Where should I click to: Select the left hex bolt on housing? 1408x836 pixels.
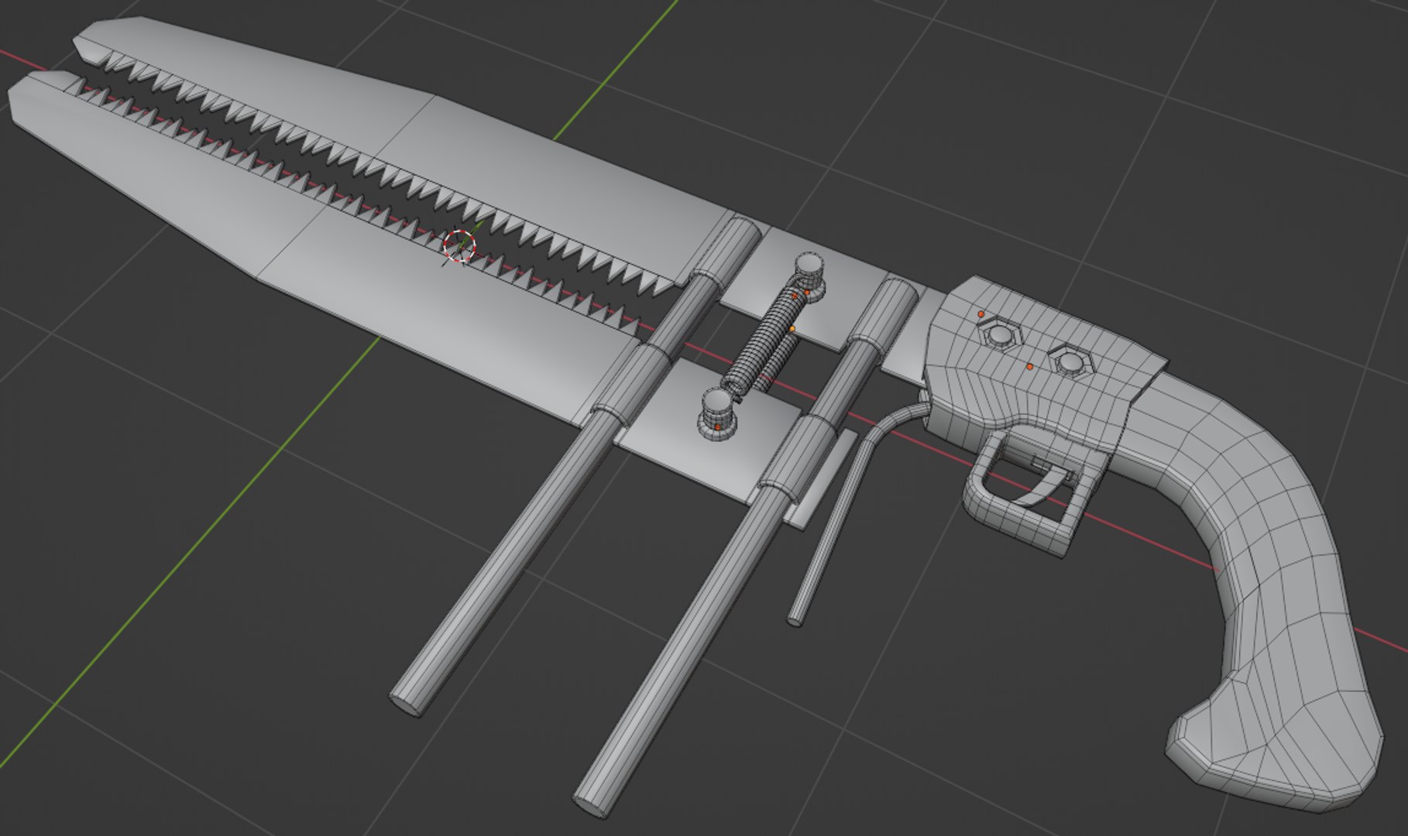(999, 335)
